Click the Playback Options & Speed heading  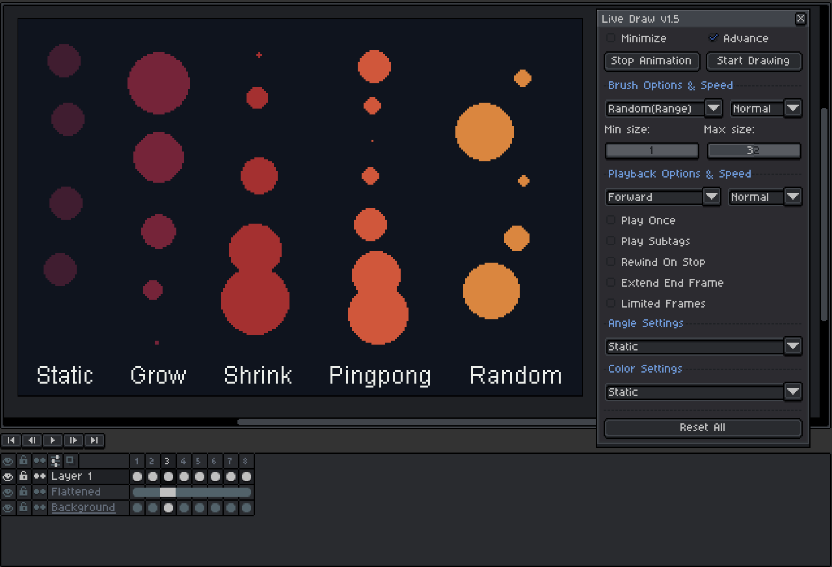click(x=680, y=174)
